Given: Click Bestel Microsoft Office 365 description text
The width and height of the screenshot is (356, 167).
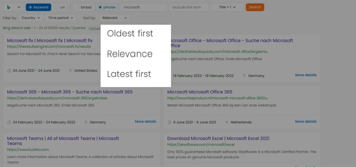Looking at the screenshot, I should pyautogui.click(x=222, y=105).
